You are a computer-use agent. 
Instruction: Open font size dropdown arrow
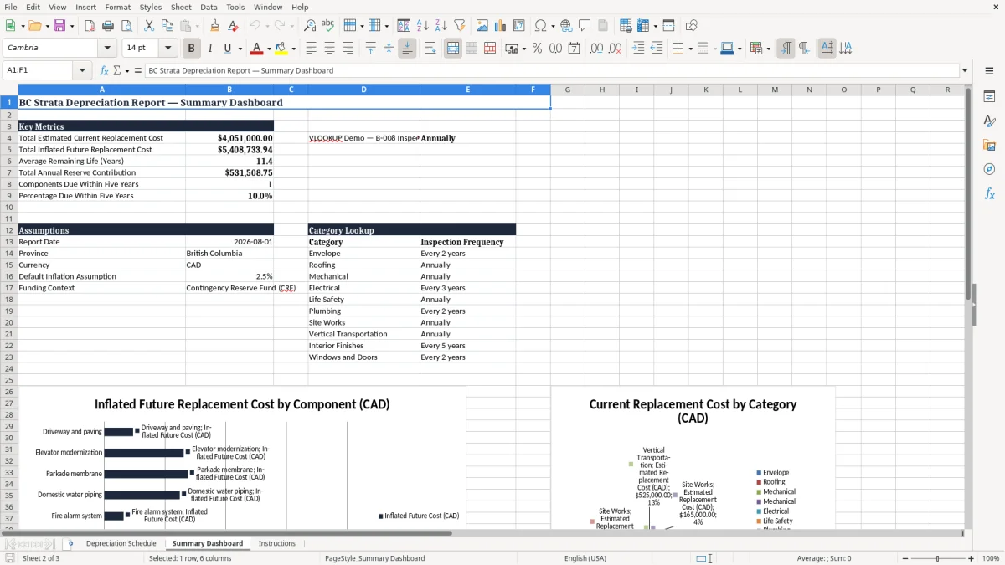[x=167, y=49]
